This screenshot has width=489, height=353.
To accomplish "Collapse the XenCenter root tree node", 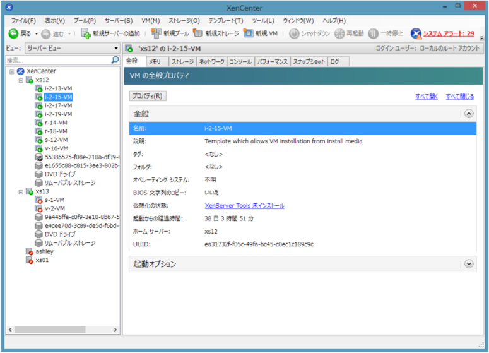I will (11, 71).
